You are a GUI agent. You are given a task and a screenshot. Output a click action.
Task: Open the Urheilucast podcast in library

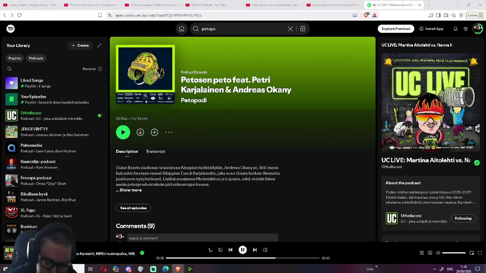point(55,116)
